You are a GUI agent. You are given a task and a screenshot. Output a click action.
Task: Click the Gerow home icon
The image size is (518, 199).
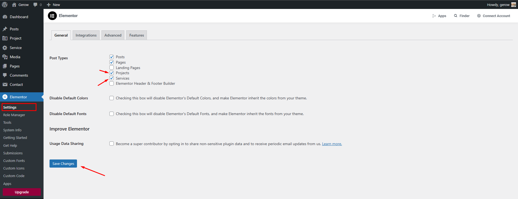pyautogui.click(x=14, y=5)
